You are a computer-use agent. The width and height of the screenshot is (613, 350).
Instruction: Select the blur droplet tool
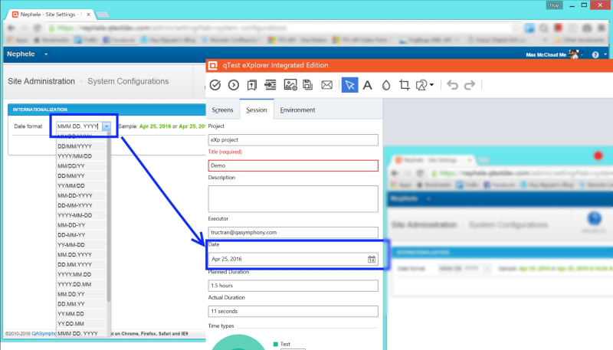coord(386,85)
